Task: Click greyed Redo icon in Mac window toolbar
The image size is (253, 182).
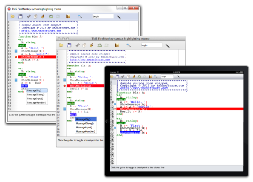Action: tap(106, 45)
